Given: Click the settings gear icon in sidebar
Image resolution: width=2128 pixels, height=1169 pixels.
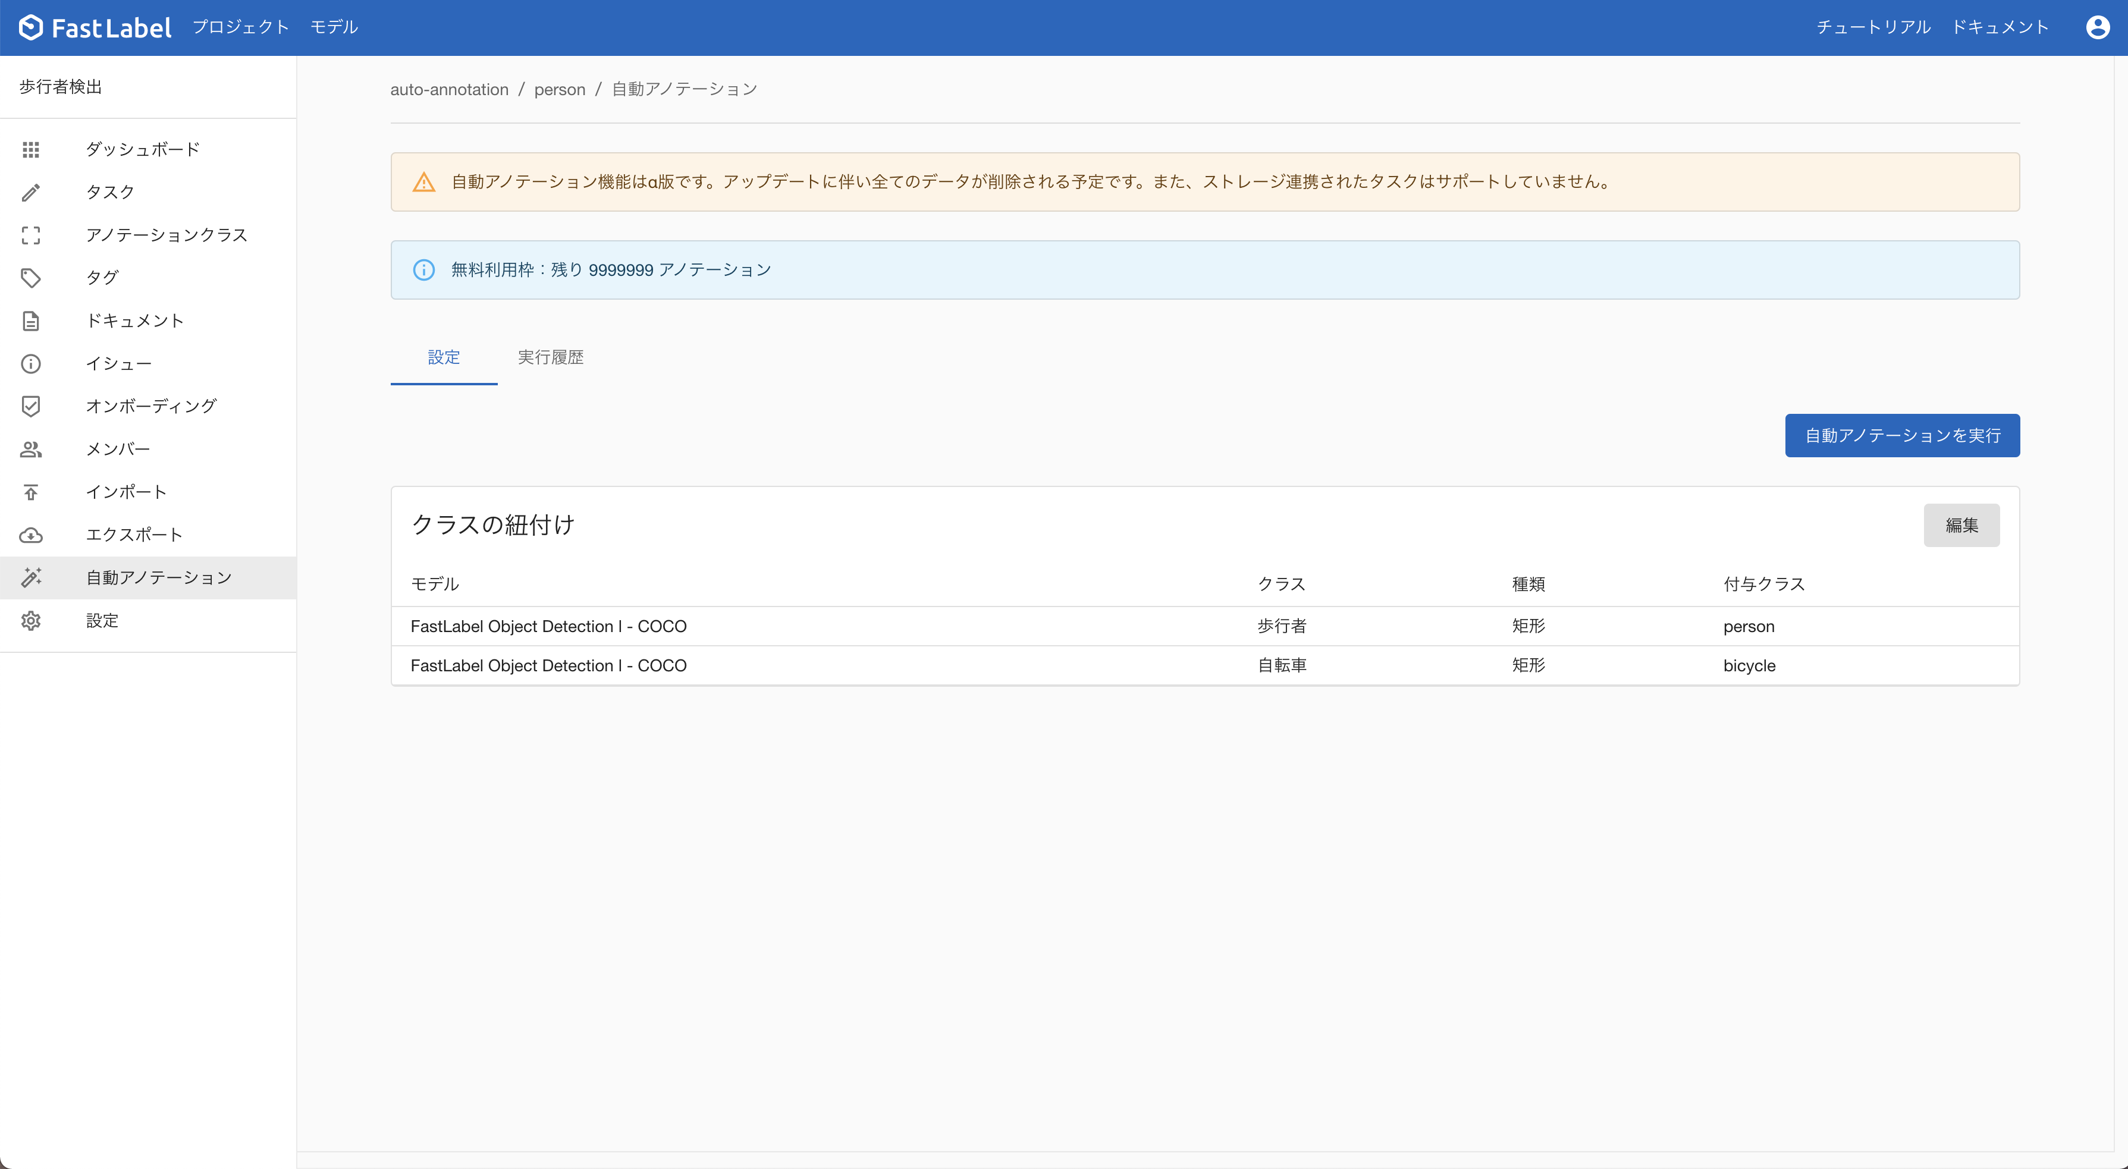Looking at the screenshot, I should point(30,620).
